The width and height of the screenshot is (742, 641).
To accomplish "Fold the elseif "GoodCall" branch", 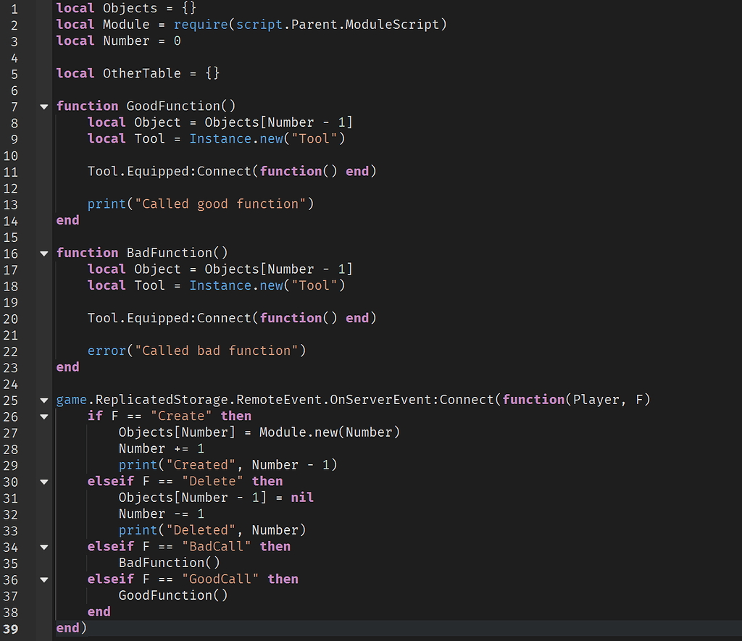I will [x=44, y=580].
